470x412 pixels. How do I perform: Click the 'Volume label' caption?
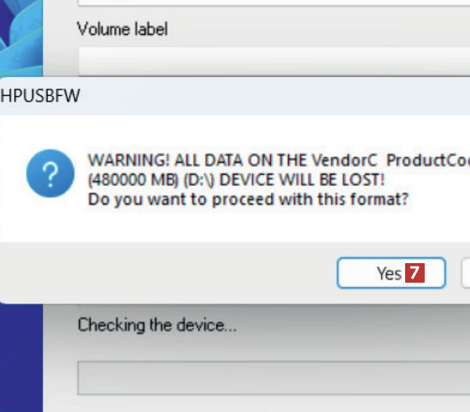[122, 29]
